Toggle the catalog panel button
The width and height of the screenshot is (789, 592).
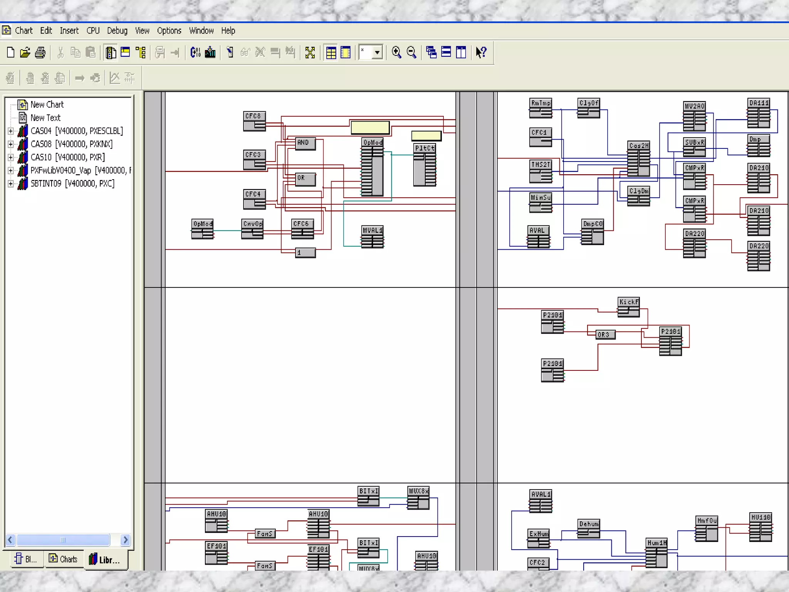click(111, 52)
